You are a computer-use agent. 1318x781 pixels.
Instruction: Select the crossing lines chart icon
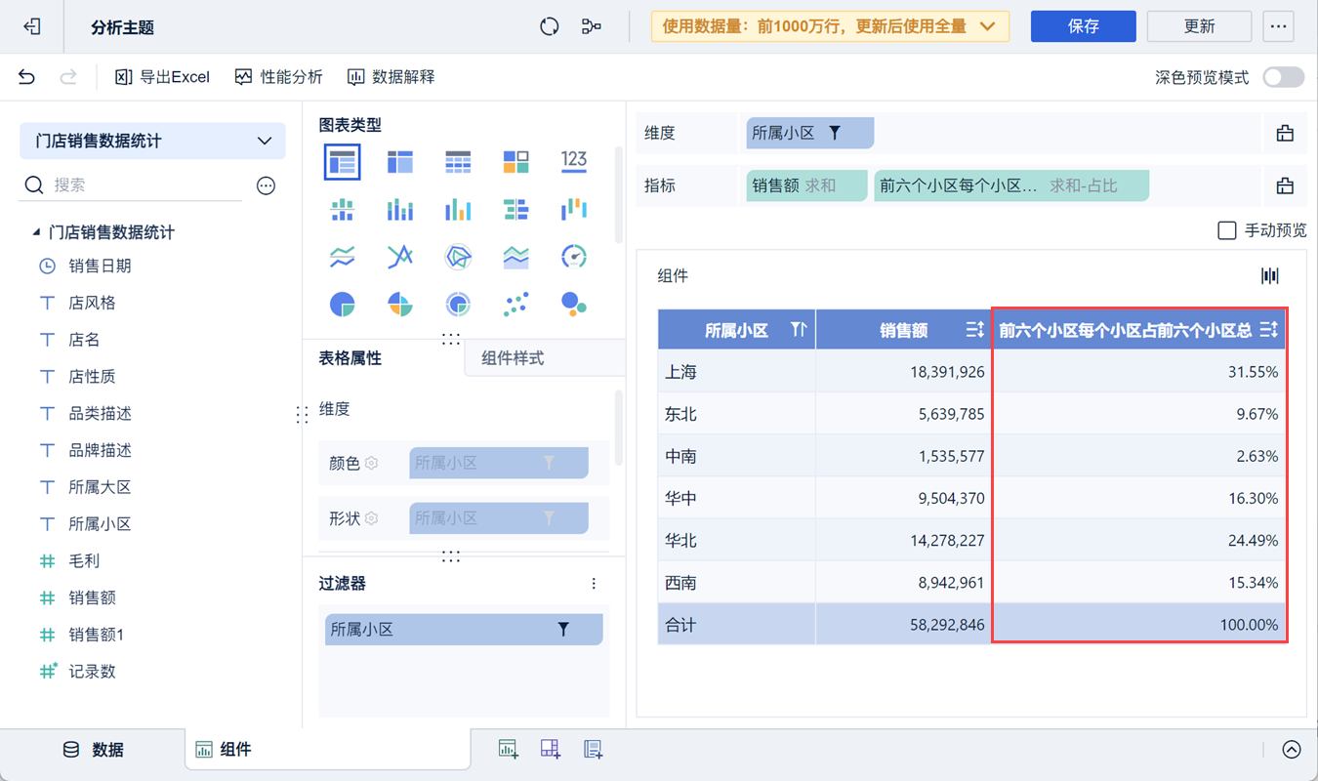coord(400,257)
